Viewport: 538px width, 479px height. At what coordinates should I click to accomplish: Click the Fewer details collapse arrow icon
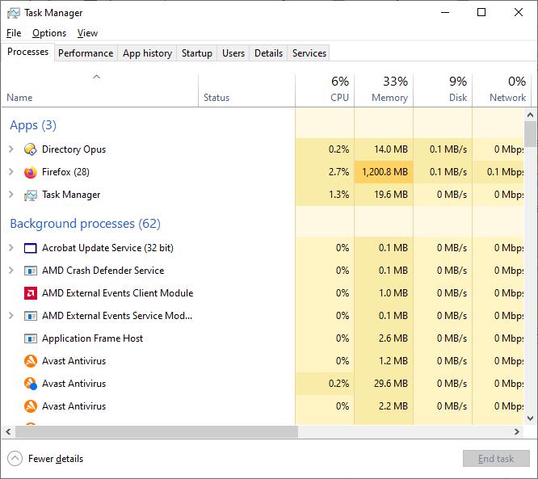[x=15, y=459]
